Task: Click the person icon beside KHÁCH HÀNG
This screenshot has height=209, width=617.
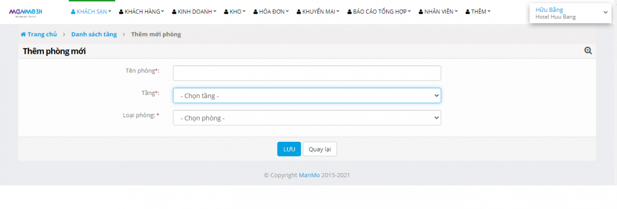Action: (x=121, y=12)
